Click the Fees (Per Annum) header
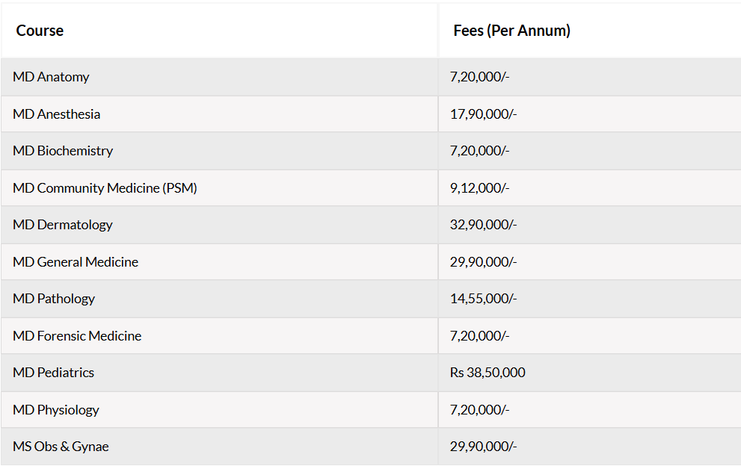 coord(511,31)
